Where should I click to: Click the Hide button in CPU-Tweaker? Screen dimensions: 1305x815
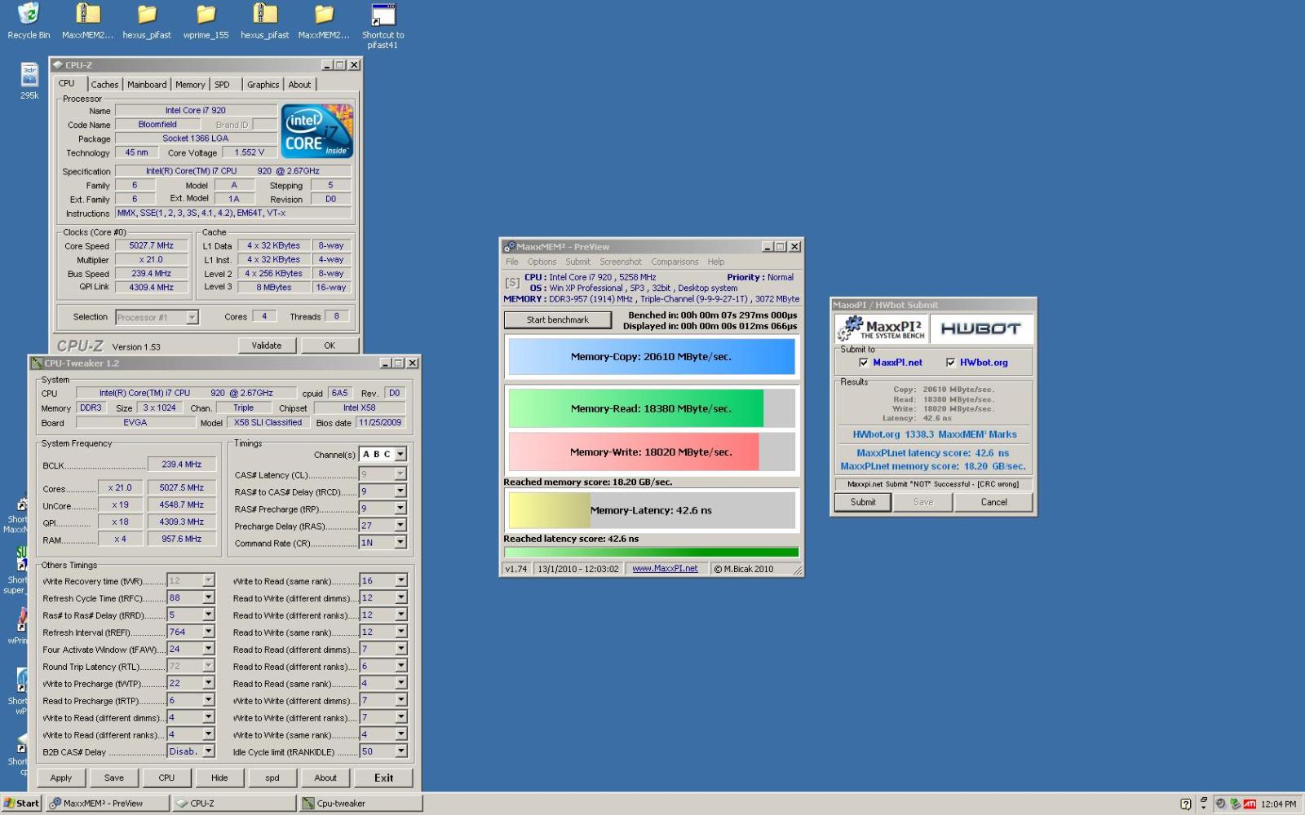(219, 778)
